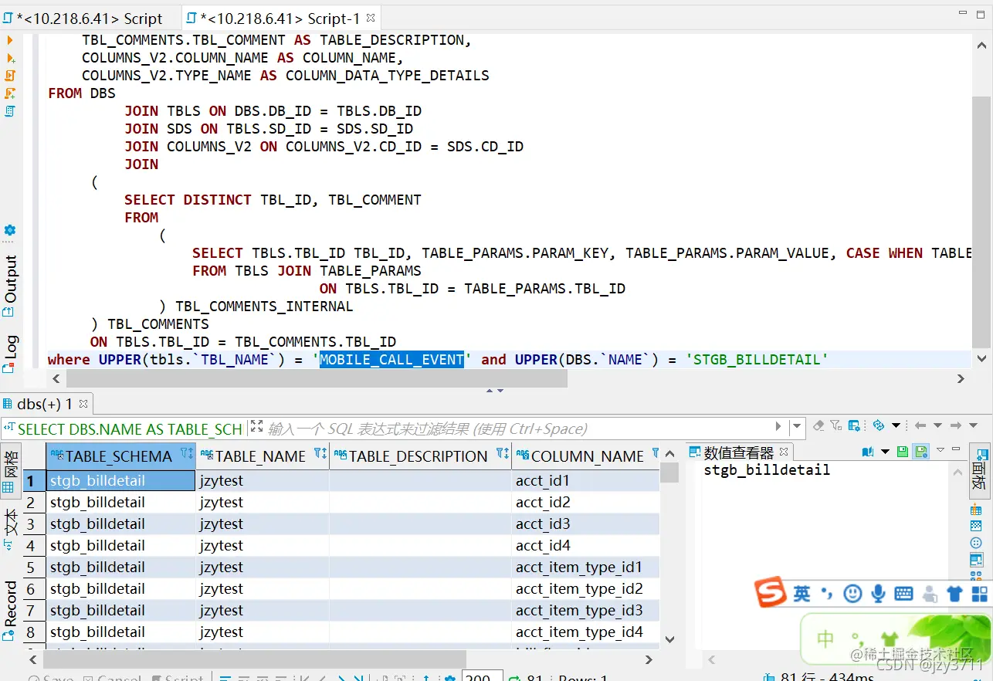Viewport: 993px width, 681px height.
Task: Navigate forward with the right arrow
Action: [956, 425]
